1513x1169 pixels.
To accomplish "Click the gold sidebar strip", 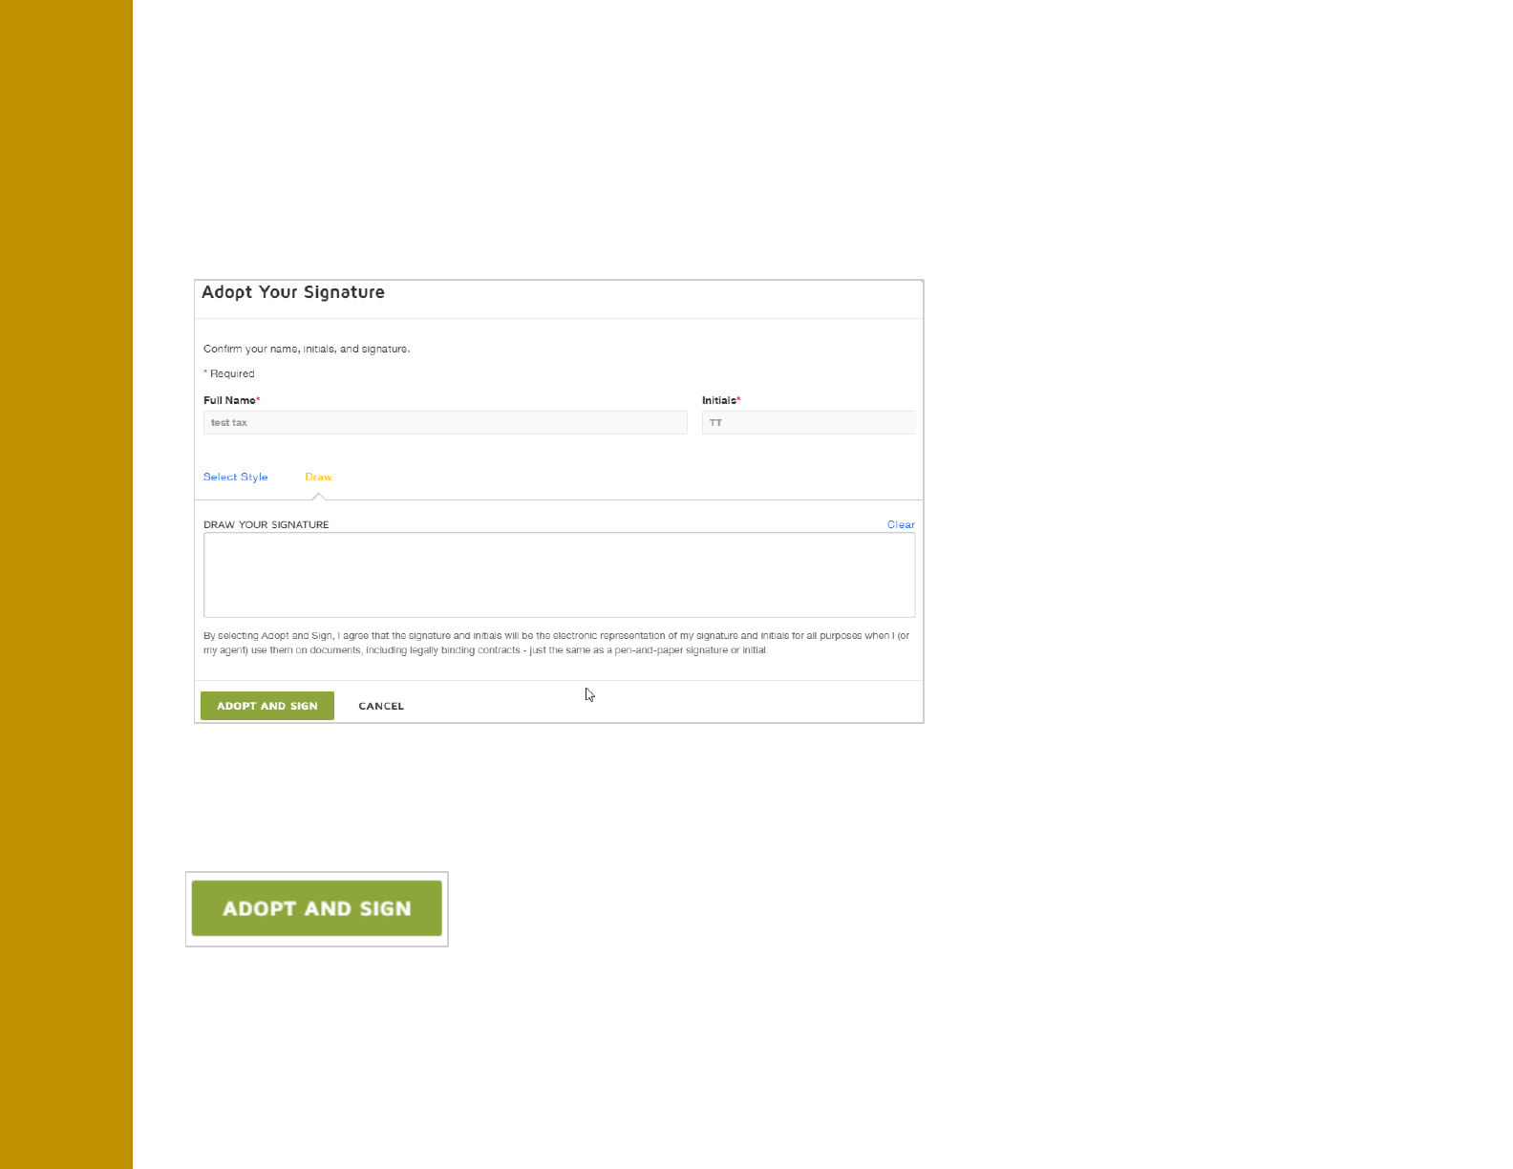I will point(66,584).
